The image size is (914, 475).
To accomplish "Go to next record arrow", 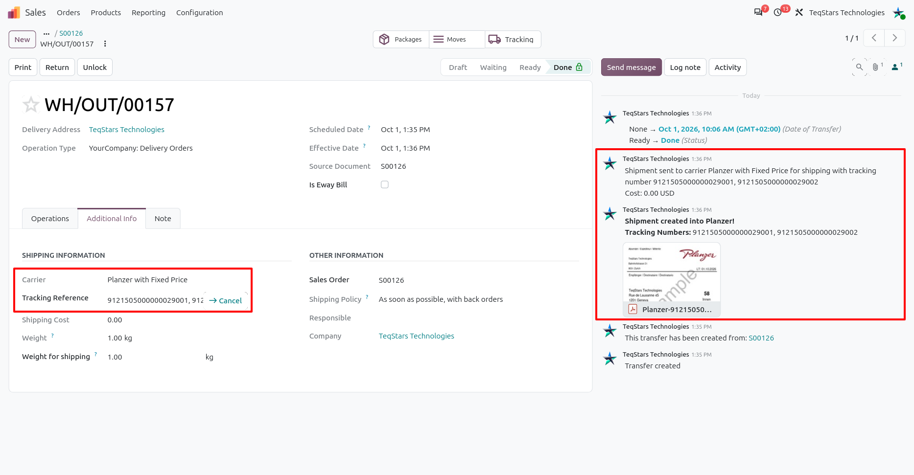I will point(895,38).
